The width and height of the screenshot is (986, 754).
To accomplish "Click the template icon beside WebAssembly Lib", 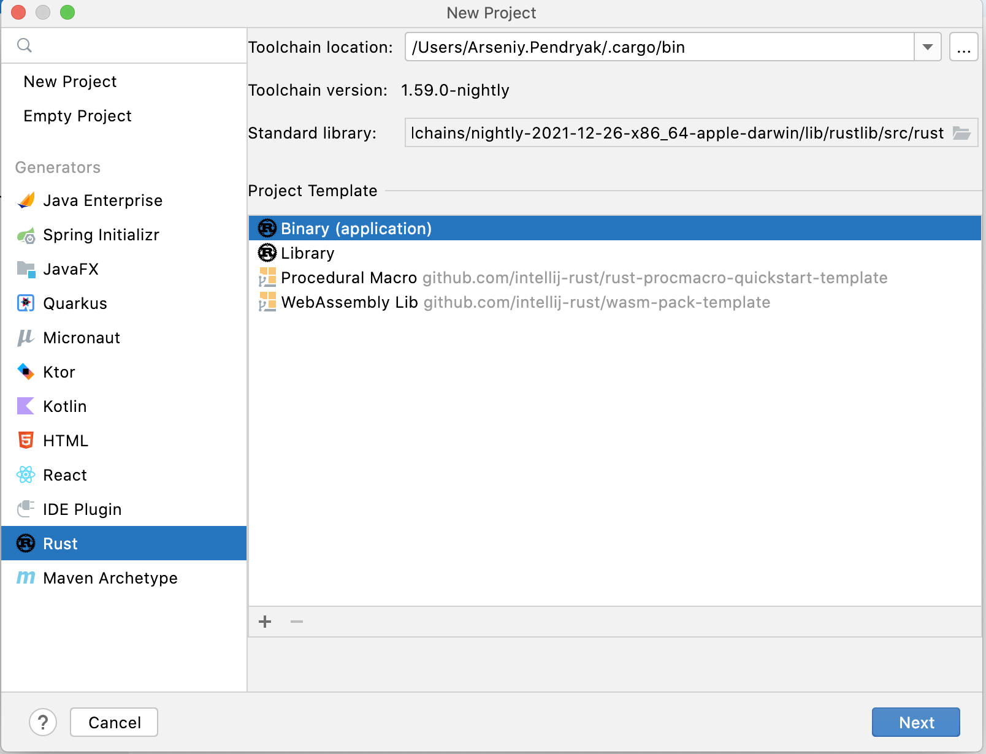I will pyautogui.click(x=267, y=302).
